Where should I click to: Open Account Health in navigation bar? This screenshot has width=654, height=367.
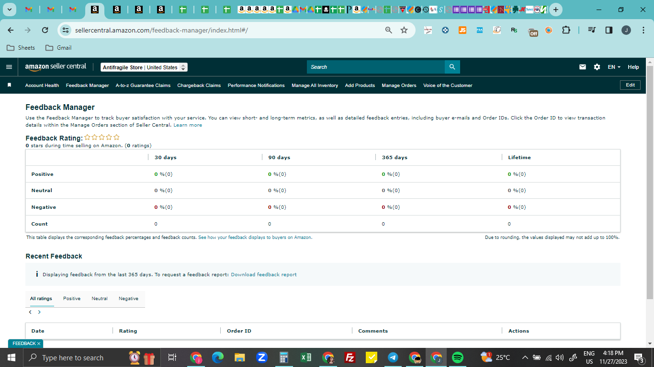tap(42, 86)
